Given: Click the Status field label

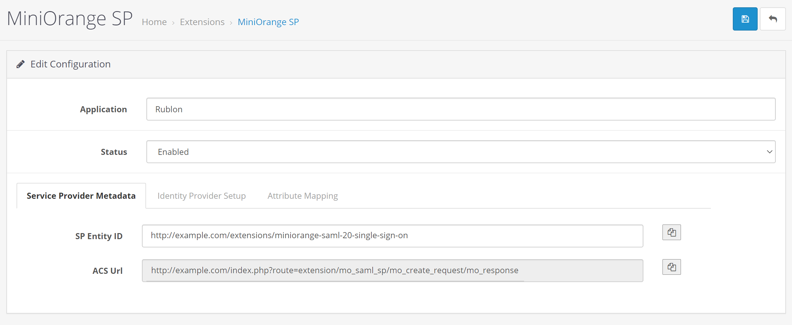Looking at the screenshot, I should [114, 152].
